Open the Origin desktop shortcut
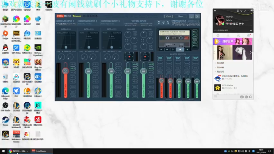This screenshot has width=274, height=154. (5, 35)
